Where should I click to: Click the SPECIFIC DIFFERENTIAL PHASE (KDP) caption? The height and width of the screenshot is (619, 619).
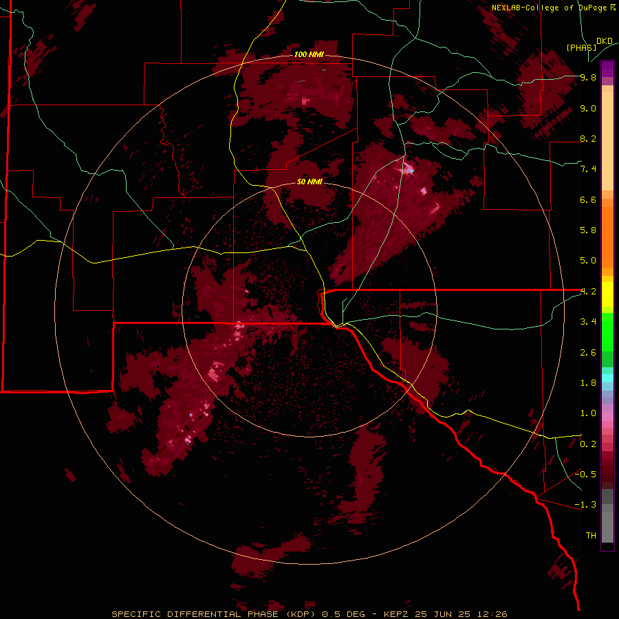coord(214,614)
